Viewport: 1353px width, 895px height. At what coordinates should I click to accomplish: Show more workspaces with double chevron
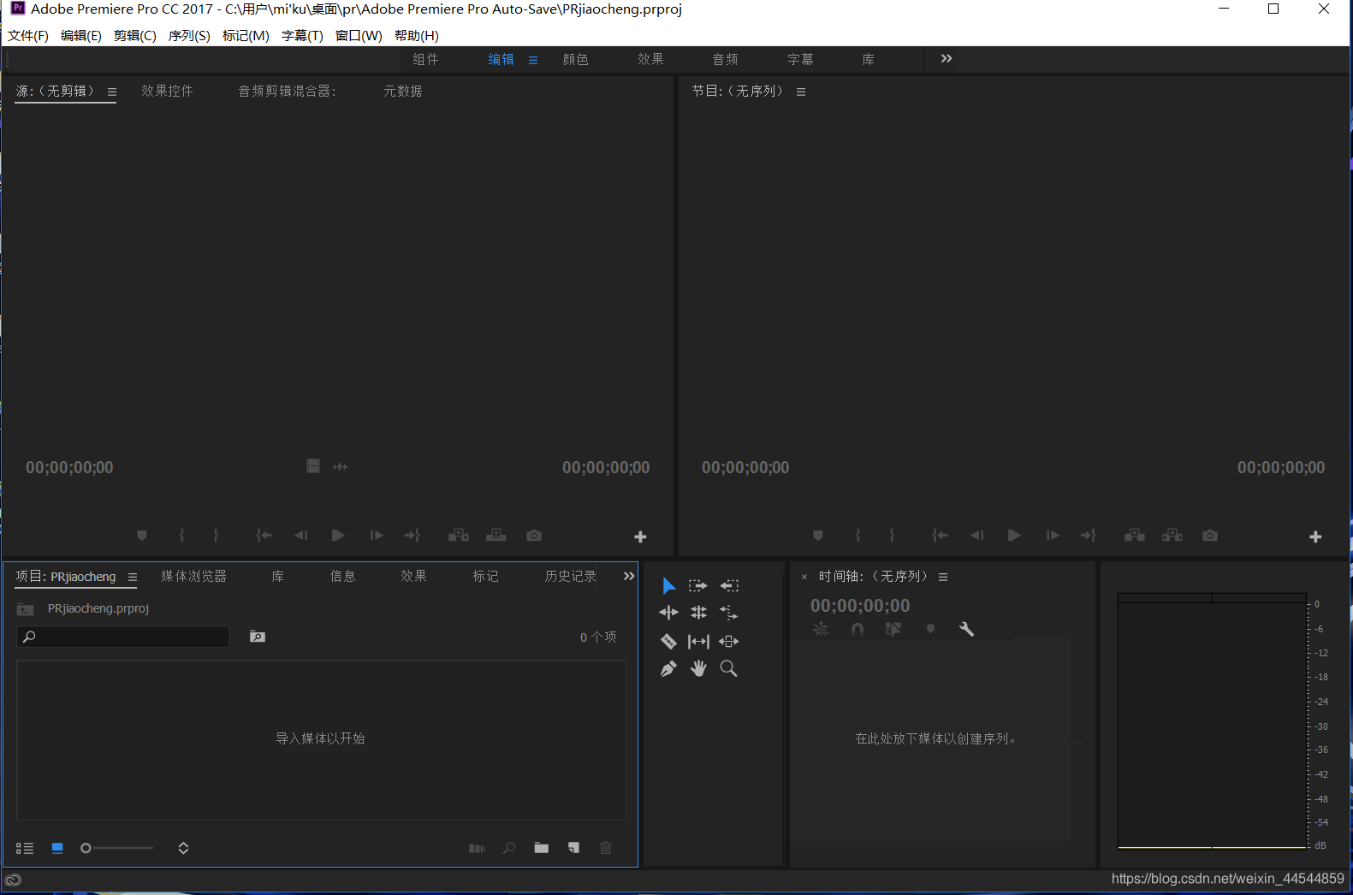(947, 58)
